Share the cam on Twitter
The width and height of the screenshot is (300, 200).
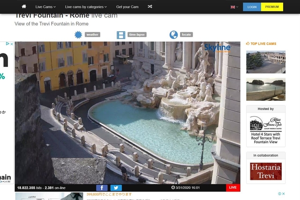click(x=116, y=188)
